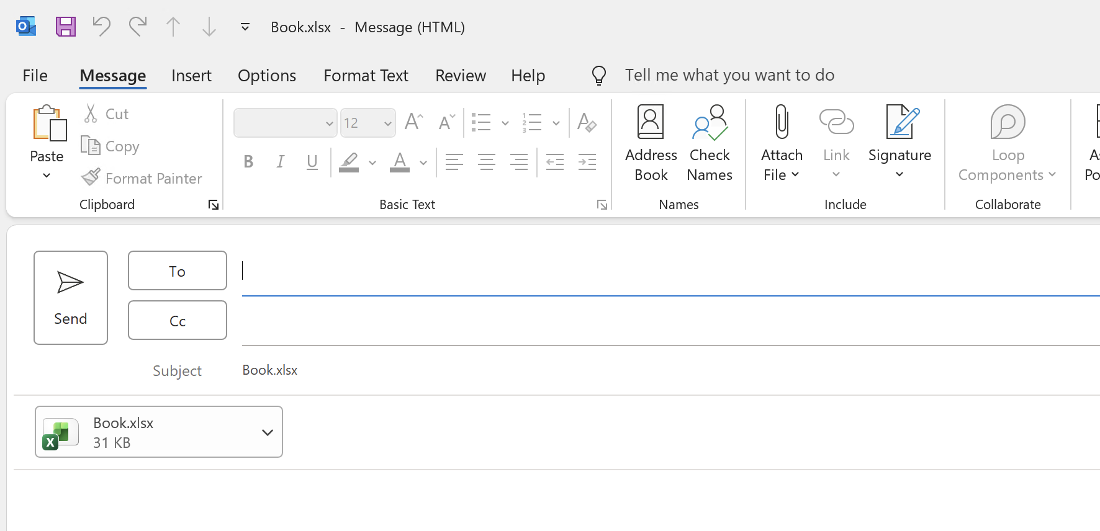This screenshot has width=1100, height=531.
Task: Click the Save icon in the title bar
Action: click(x=66, y=27)
